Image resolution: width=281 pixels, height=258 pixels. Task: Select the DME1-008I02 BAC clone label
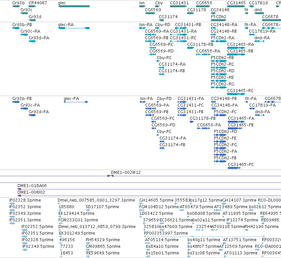(x=31, y=192)
